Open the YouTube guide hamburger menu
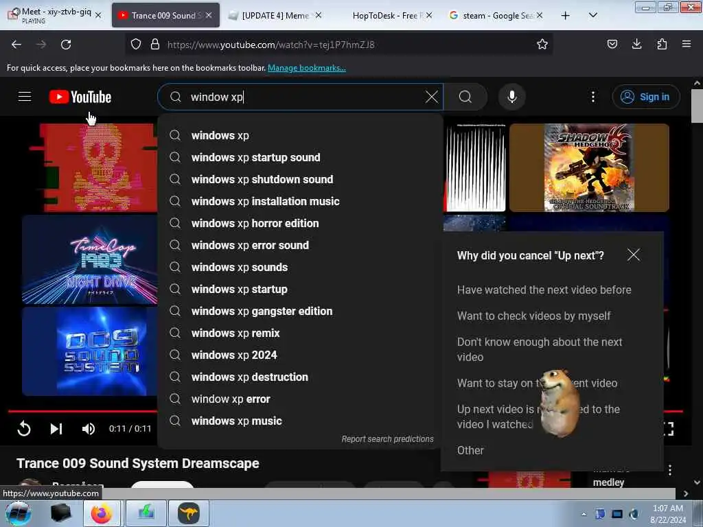The image size is (703, 527). click(25, 96)
